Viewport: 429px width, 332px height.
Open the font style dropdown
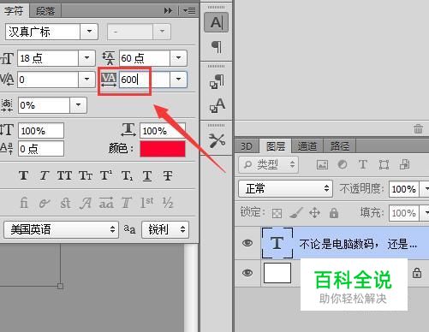pos(162,31)
